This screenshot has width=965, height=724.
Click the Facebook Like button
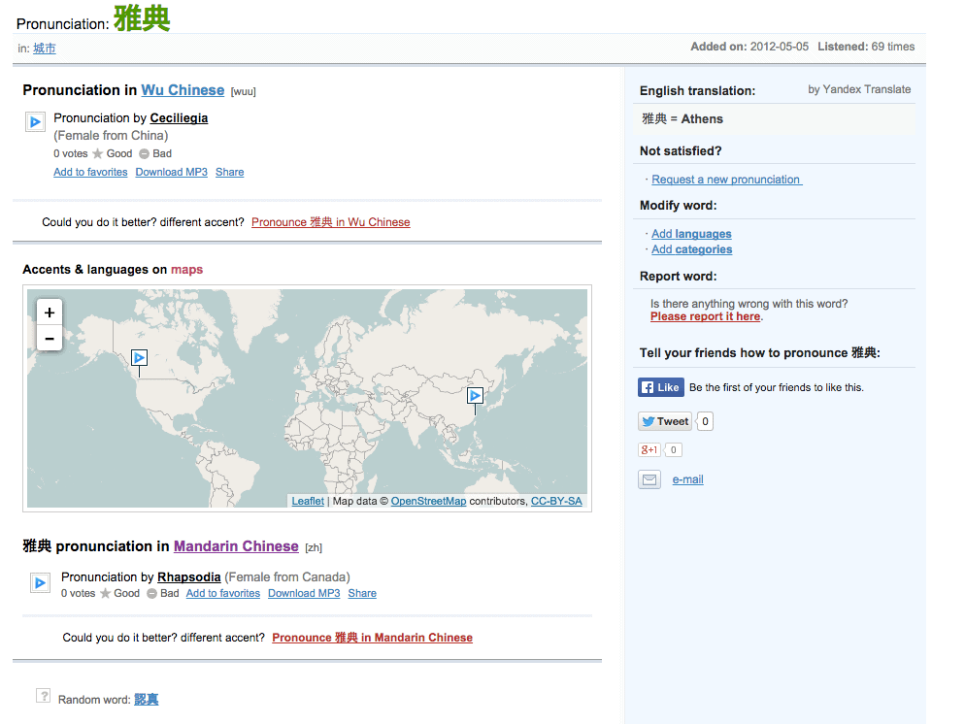click(661, 387)
